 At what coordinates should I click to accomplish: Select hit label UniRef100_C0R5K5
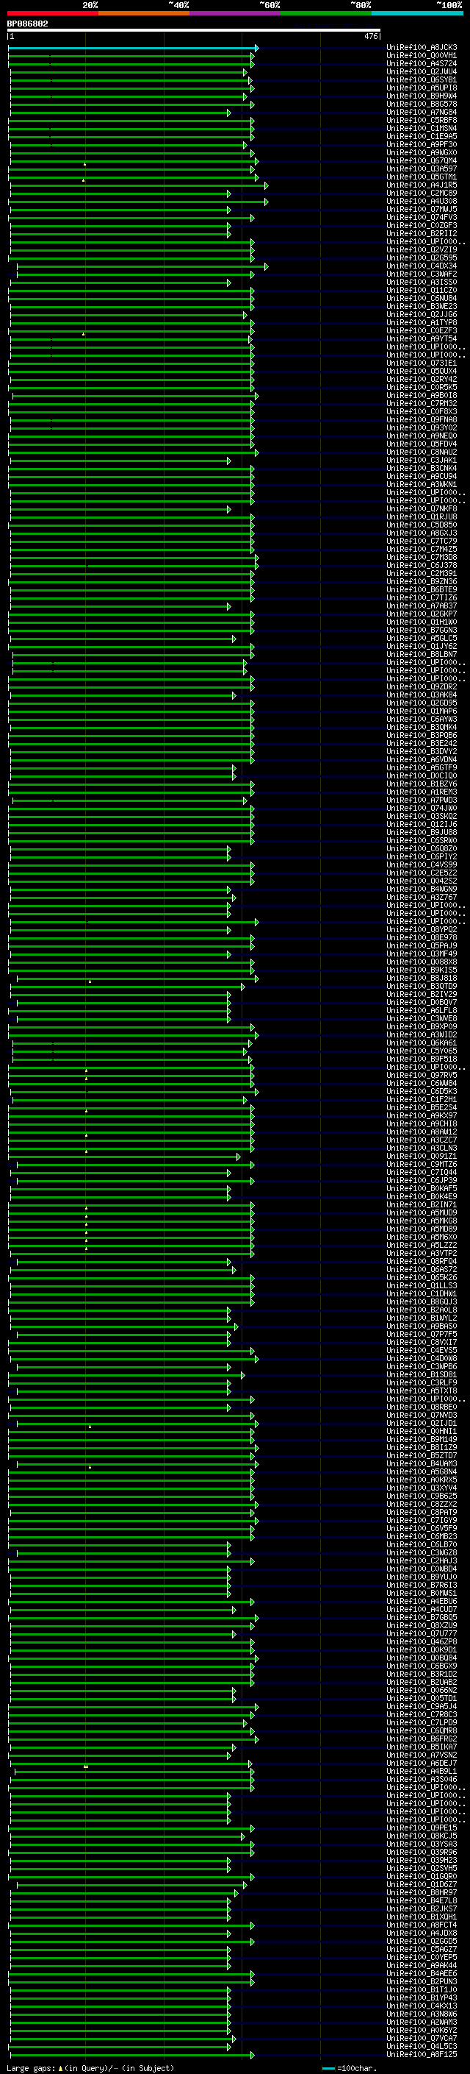[422, 387]
